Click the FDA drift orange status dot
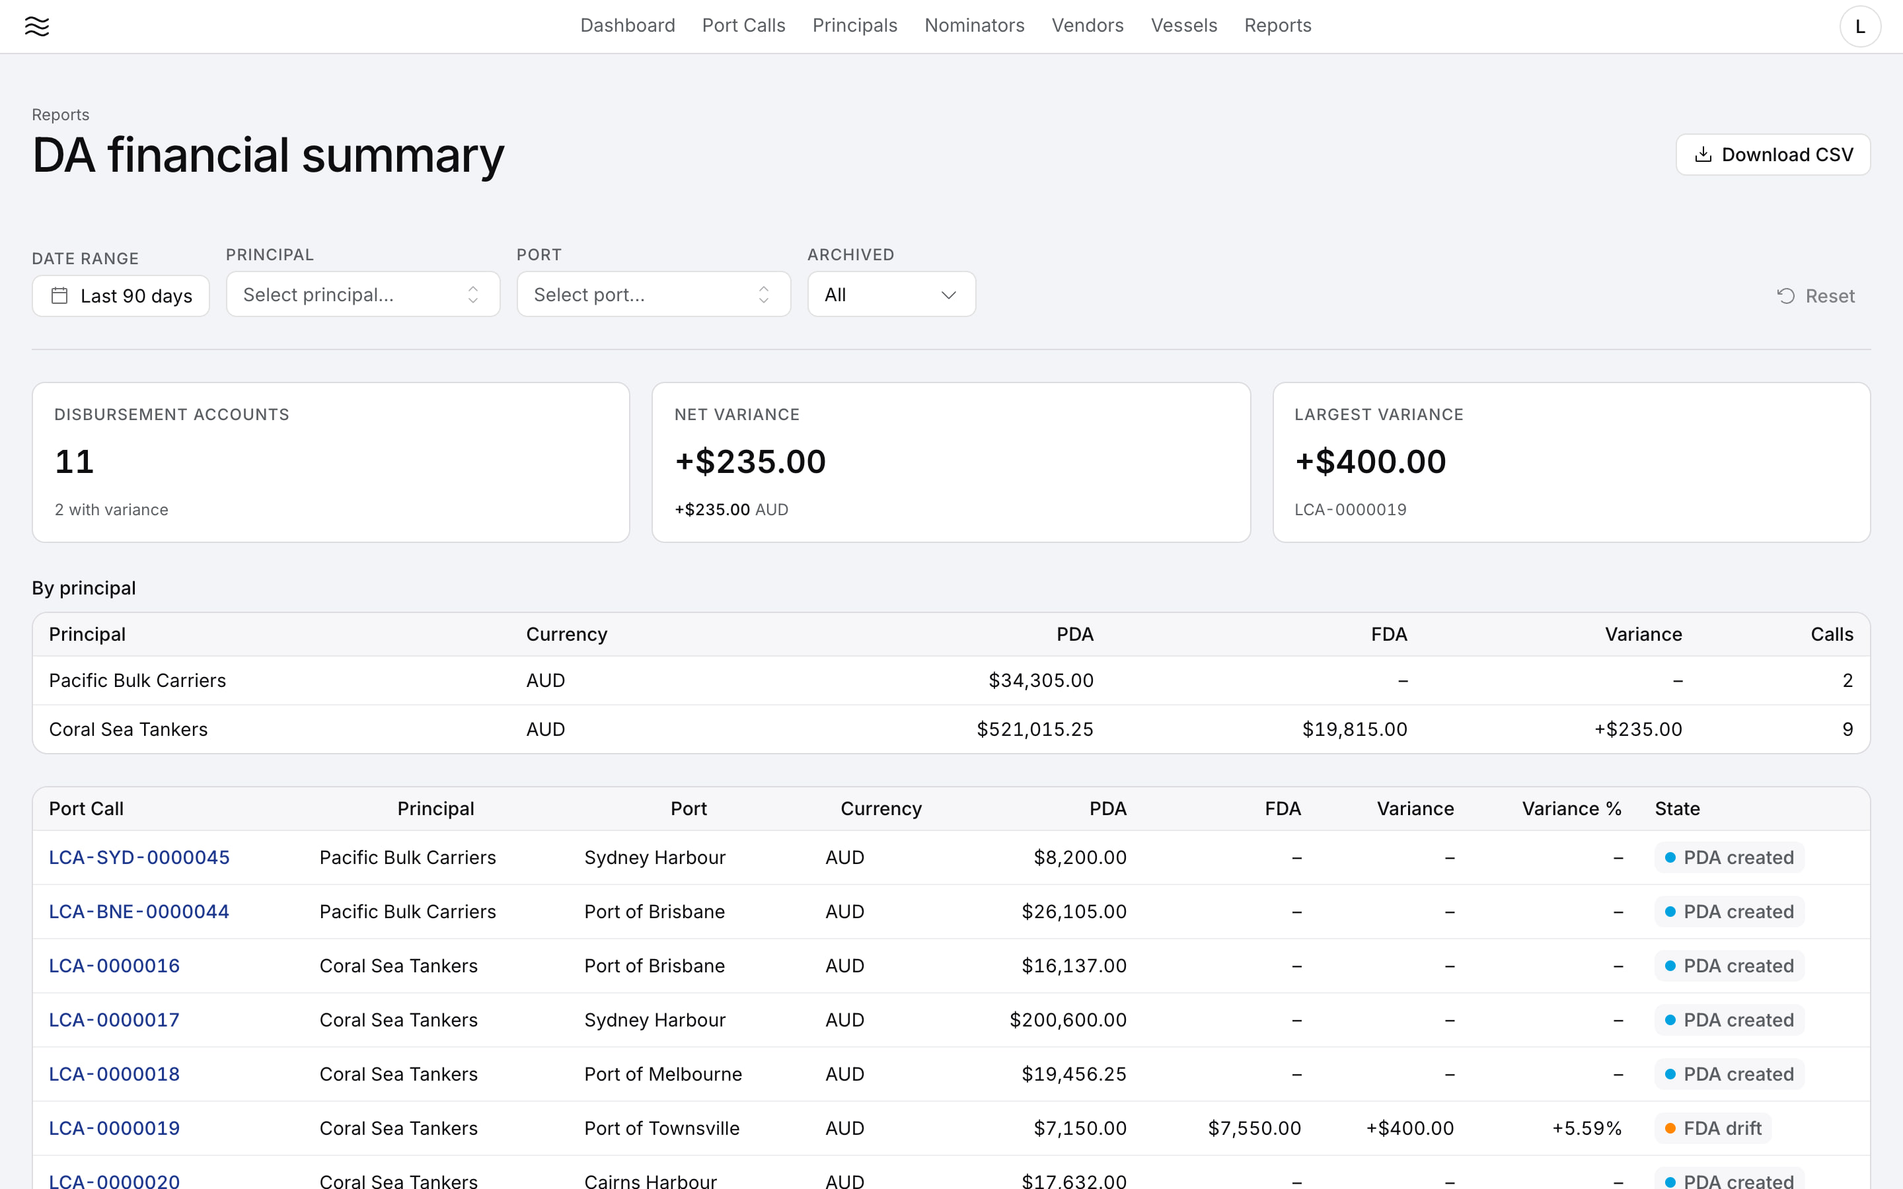This screenshot has height=1189, width=1903. click(1670, 1128)
